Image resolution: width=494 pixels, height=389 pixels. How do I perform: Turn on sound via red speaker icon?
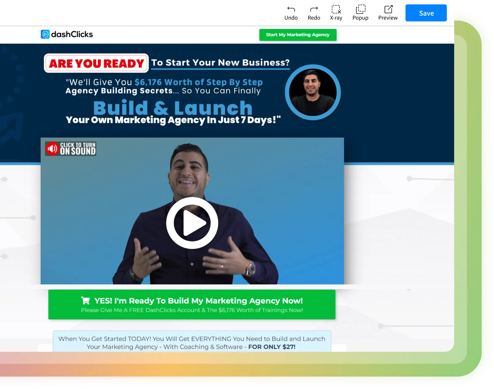52,149
